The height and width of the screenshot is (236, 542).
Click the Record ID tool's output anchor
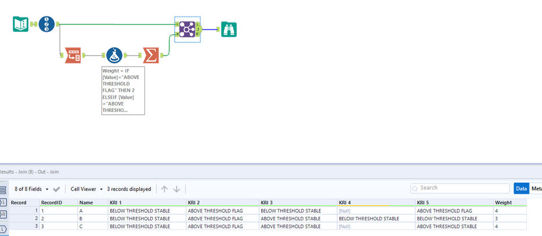point(57,24)
